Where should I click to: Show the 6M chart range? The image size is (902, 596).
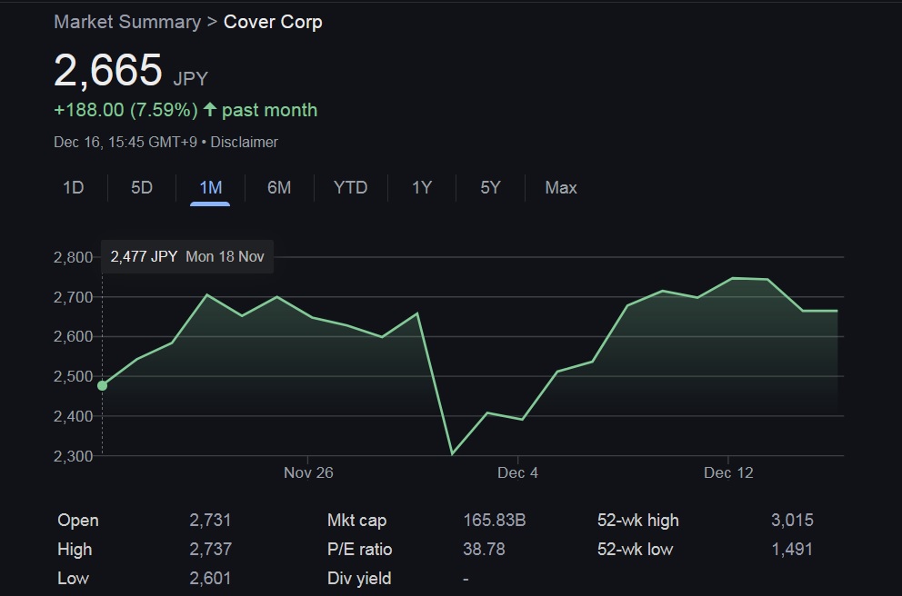[279, 187]
